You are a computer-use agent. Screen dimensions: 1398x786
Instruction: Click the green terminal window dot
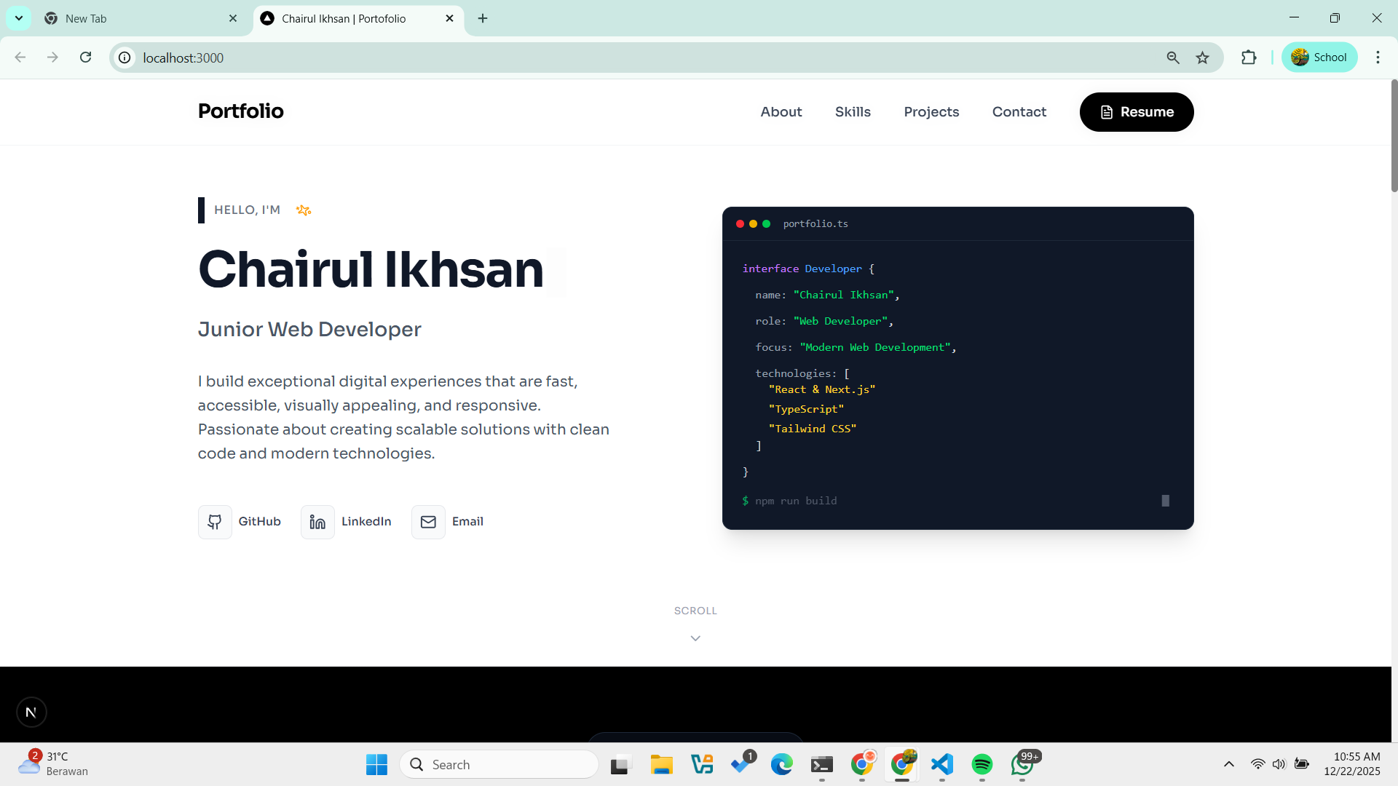point(766,224)
